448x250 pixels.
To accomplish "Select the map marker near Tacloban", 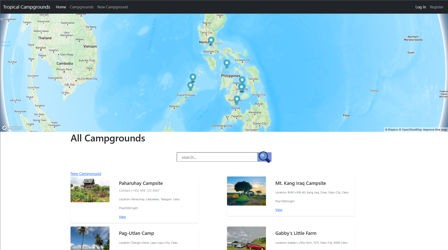I will (x=242, y=81).
